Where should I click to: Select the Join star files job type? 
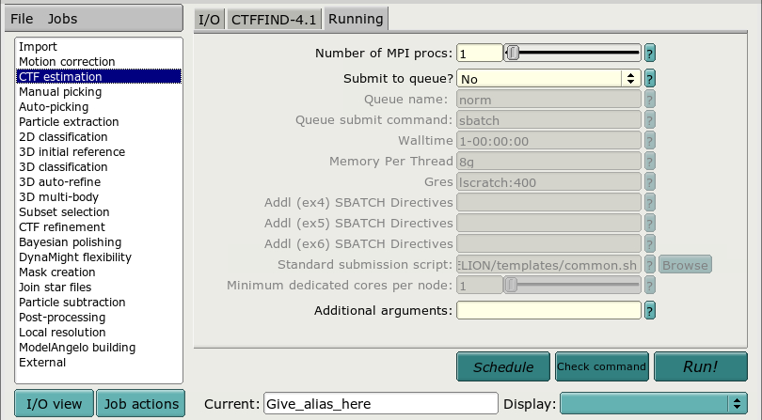click(x=99, y=288)
